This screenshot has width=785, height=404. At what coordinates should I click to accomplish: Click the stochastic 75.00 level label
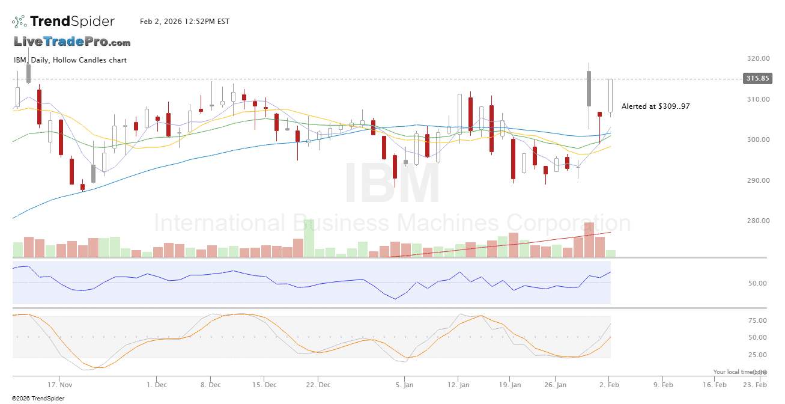point(758,321)
